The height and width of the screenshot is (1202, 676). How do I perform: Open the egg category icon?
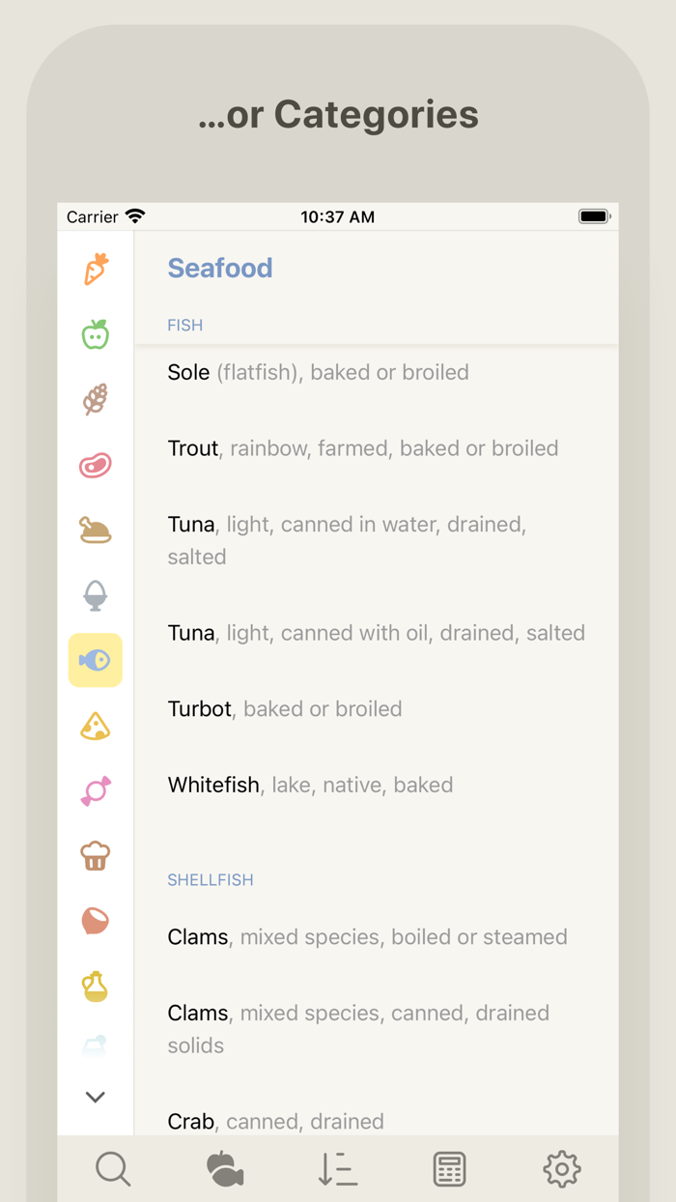pyautogui.click(x=96, y=595)
